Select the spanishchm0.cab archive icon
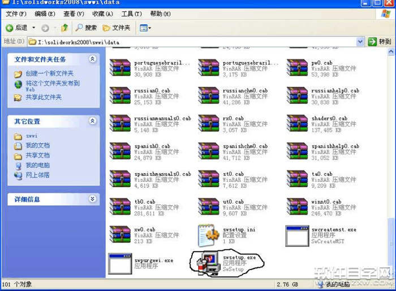The width and height of the screenshot is (396, 291). 209,151
